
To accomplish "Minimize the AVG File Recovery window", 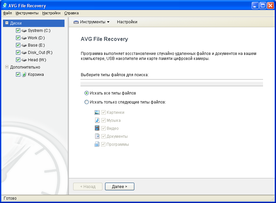I will (255, 6).
